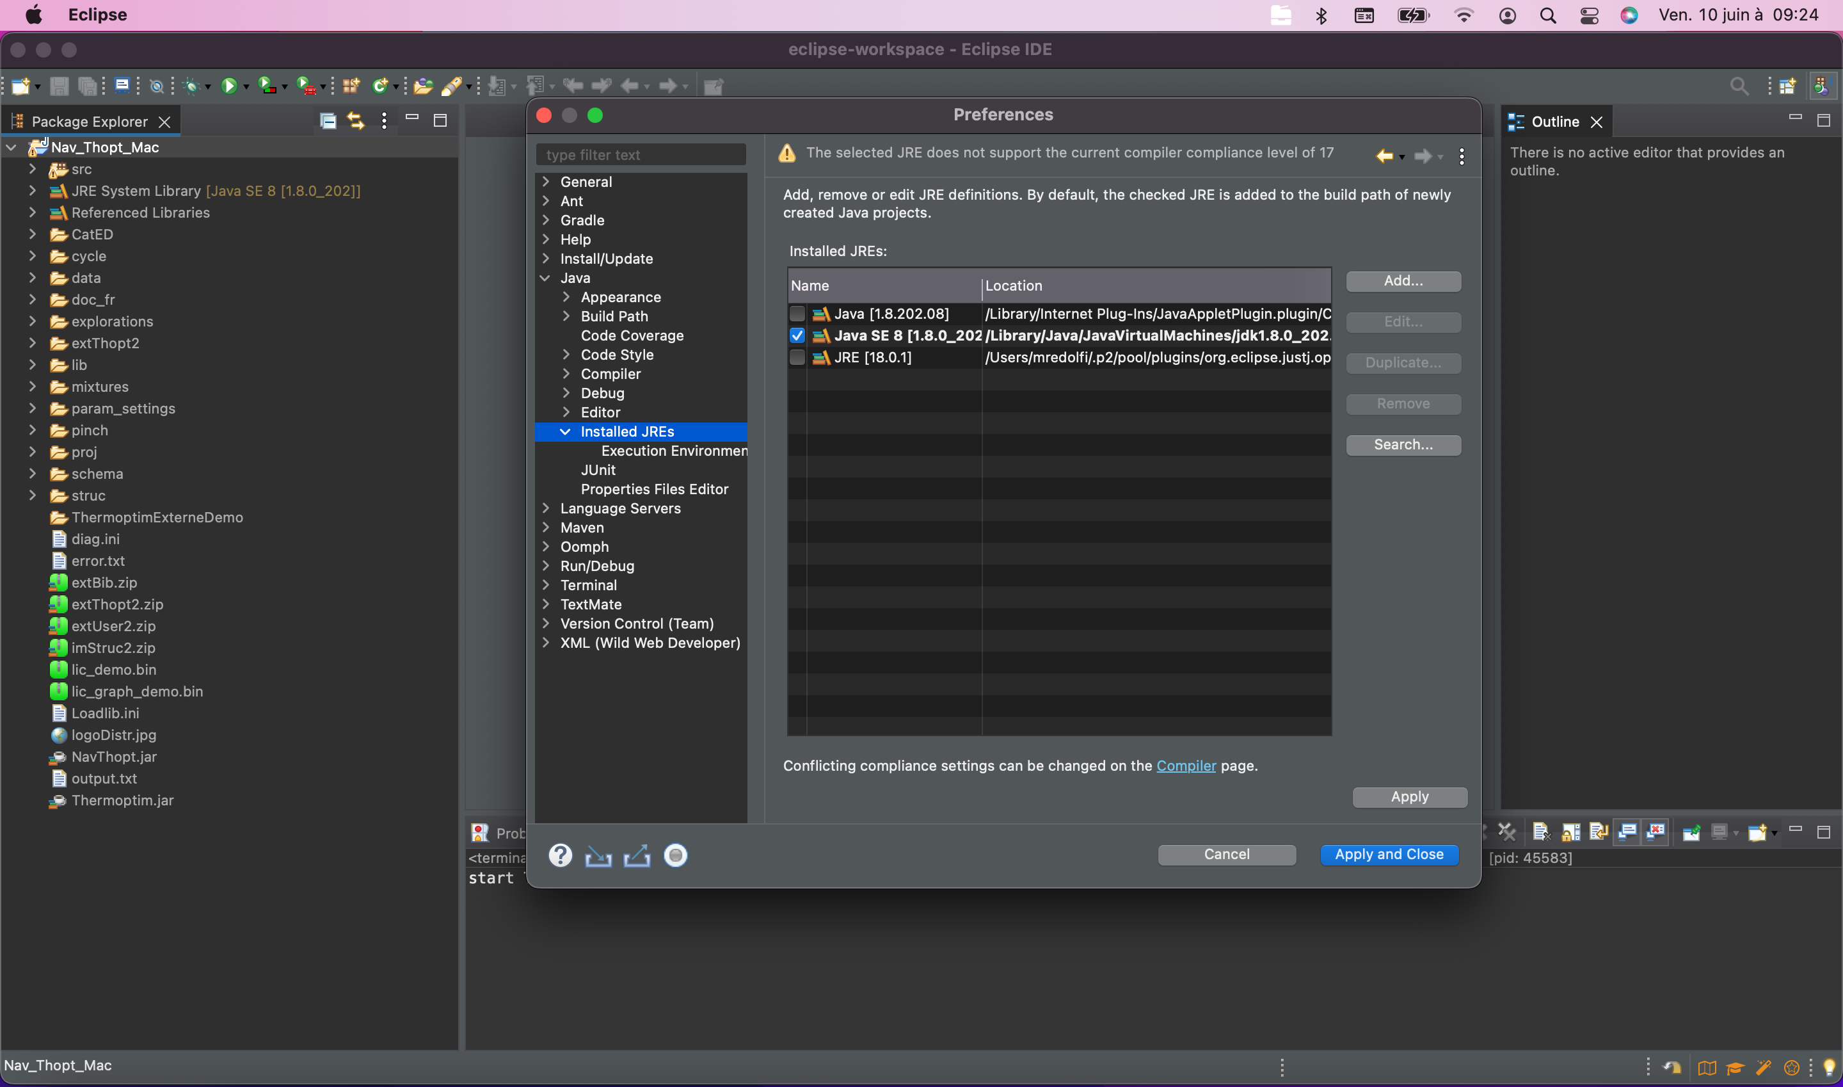Screen dimensions: 1843x1087
Task: Expand the General preferences node
Action: (545, 181)
